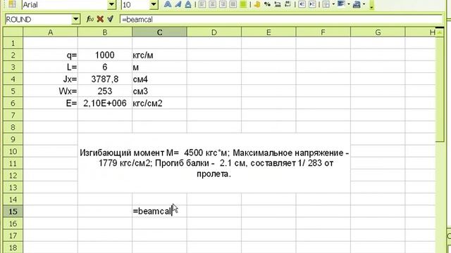Click the Arial font name field
451x253 pixels.
click(x=65, y=5)
